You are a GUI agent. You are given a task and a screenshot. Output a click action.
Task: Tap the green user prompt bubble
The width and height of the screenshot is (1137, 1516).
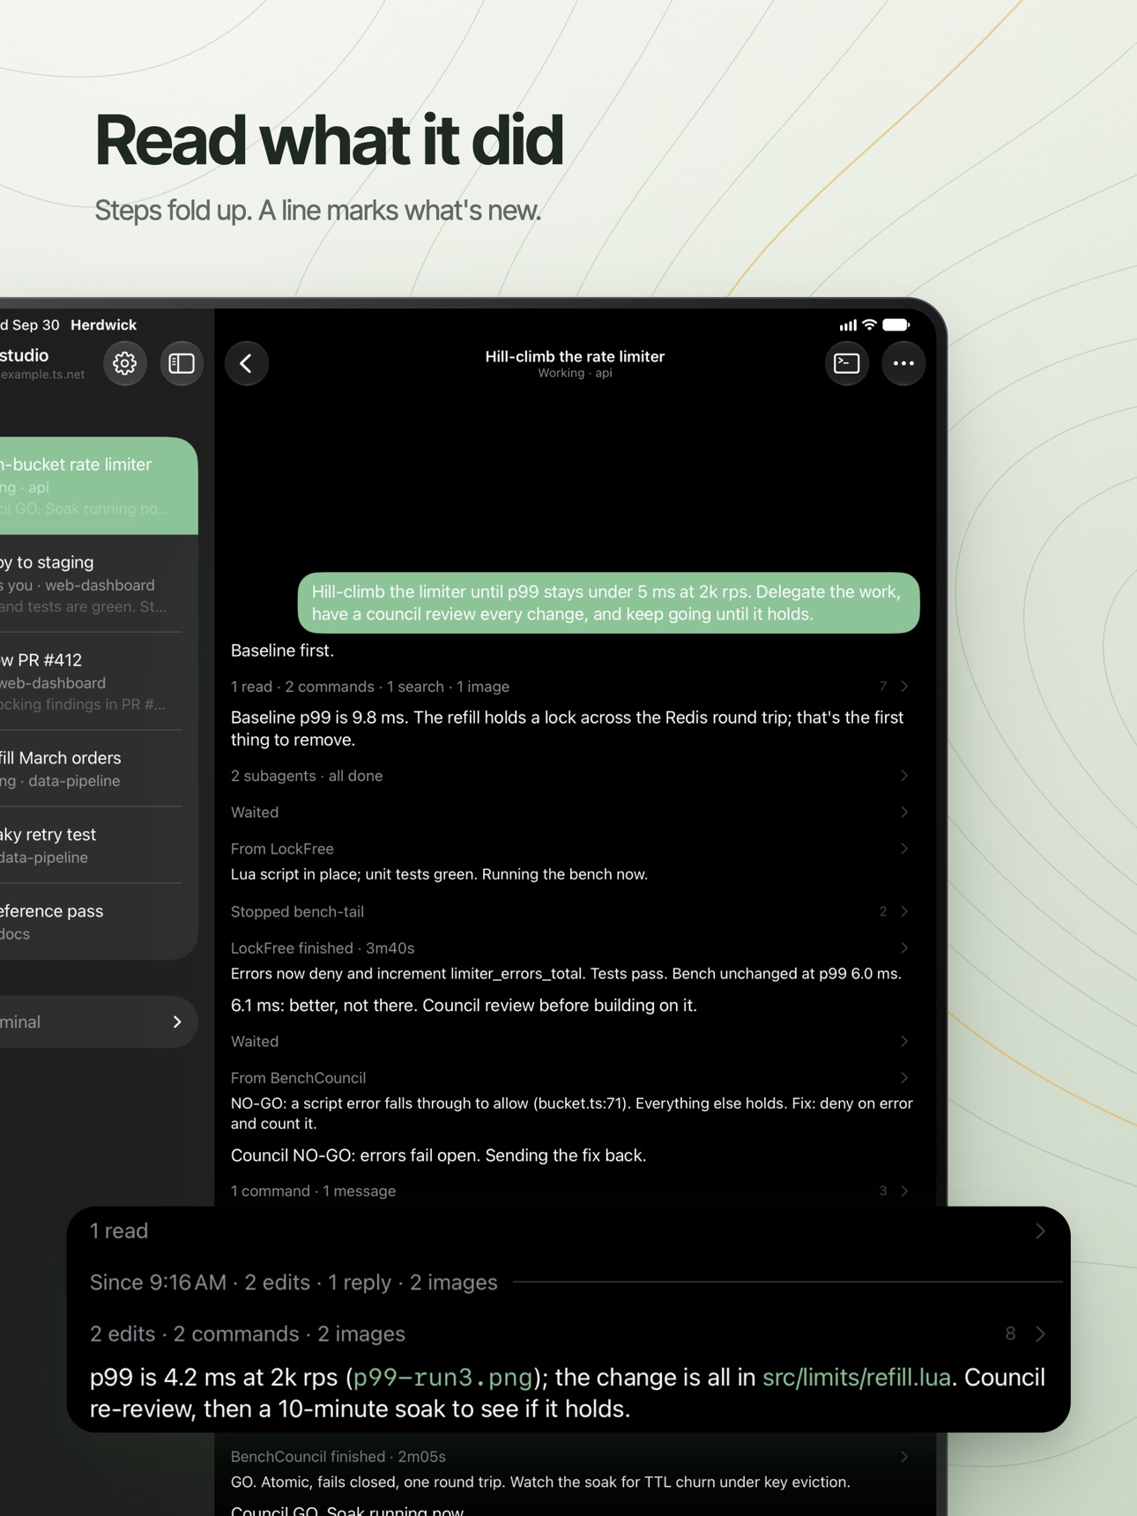click(x=608, y=603)
